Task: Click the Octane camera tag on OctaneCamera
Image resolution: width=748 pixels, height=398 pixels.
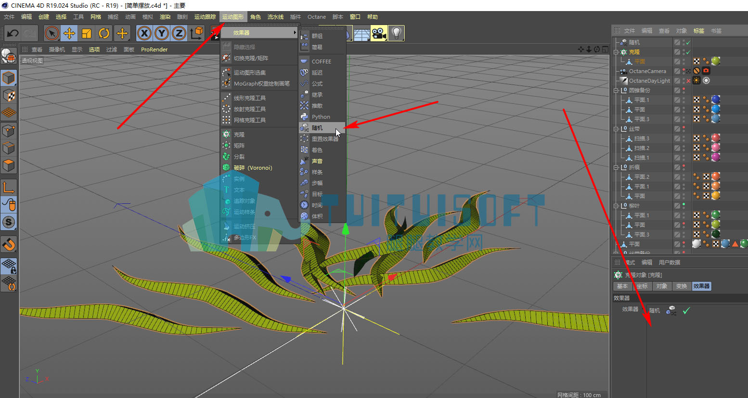Action: pyautogui.click(x=706, y=71)
